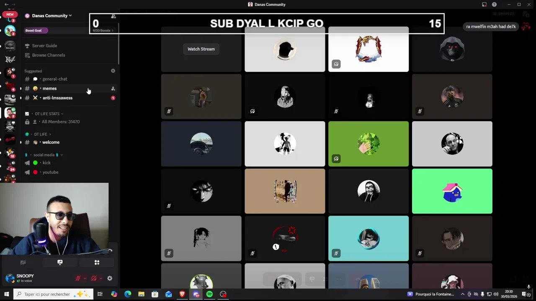The height and width of the screenshot is (301, 536).
Task: Click the 9/33 Boosts progress link
Action: coord(102,31)
